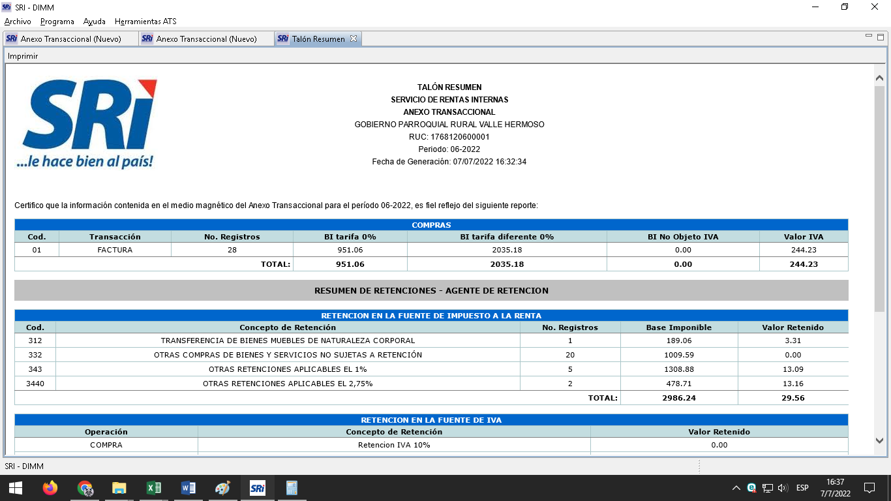
Task: Open the Ayuda menu
Action: (95, 22)
